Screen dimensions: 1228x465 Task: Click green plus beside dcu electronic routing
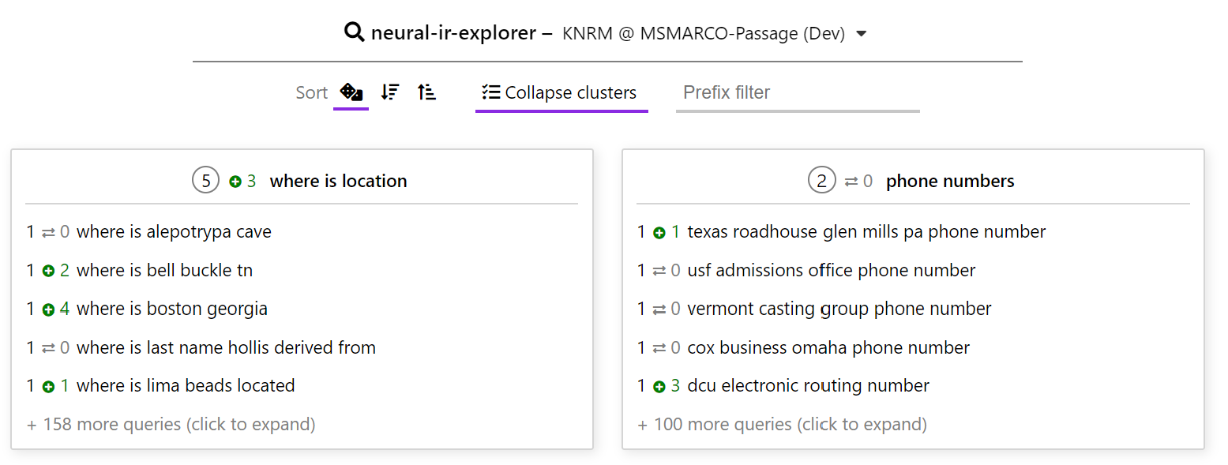tap(659, 387)
